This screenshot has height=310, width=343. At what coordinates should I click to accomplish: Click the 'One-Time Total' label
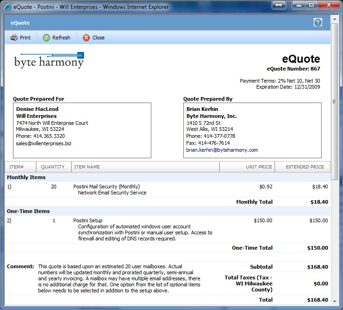(252, 248)
